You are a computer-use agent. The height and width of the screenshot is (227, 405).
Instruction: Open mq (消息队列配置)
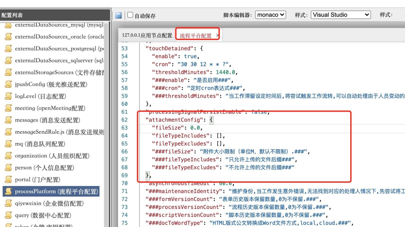pyautogui.click(x=40, y=144)
